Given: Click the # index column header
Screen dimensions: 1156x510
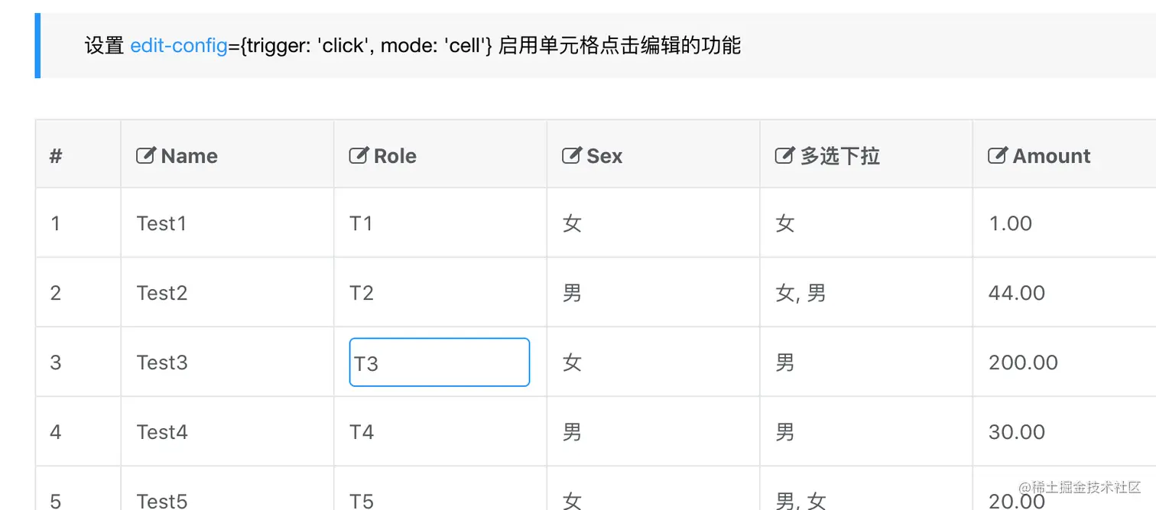Looking at the screenshot, I should [56, 156].
